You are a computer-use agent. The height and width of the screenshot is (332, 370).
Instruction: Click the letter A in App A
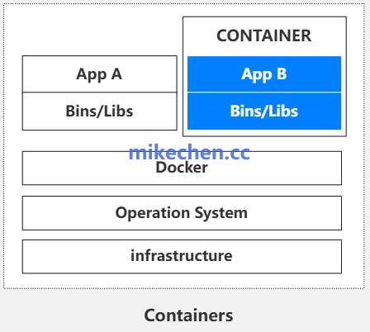[116, 74]
